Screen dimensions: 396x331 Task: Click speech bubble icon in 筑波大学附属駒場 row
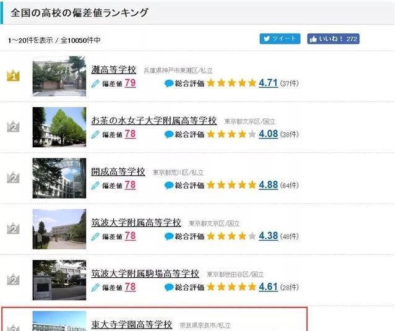pos(169,288)
